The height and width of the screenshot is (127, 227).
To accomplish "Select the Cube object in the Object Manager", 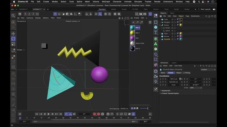I will coord(166,19).
